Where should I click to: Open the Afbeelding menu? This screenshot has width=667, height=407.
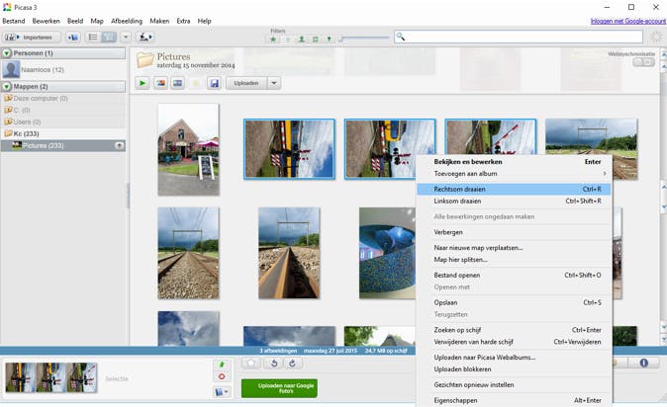[127, 21]
